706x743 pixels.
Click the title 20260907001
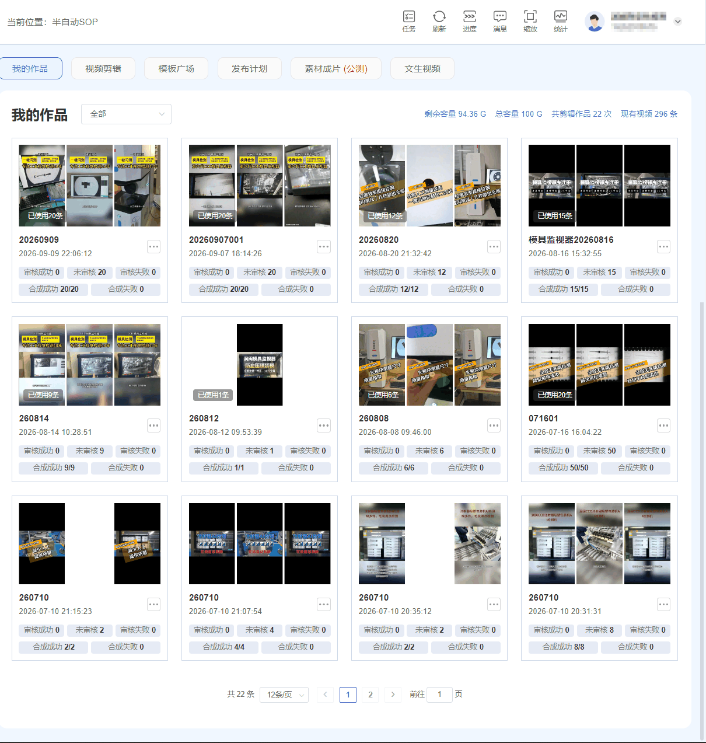pos(216,240)
